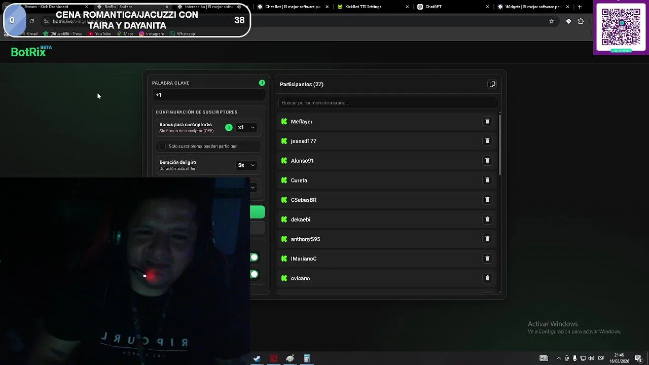The image size is (649, 365).
Task: Close the KickBot TTS Settings tab
Action: coord(407,7)
